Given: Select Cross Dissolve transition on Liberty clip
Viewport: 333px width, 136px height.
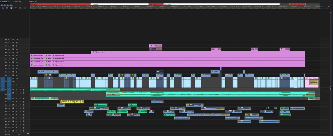Looking at the screenshot, I should (x=314, y=82).
